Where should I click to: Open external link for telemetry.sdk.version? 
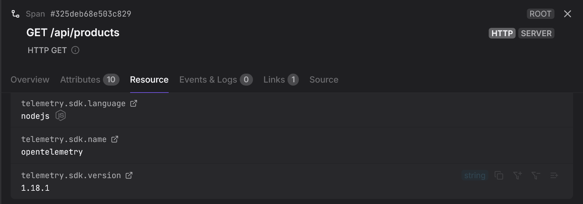pyautogui.click(x=129, y=175)
